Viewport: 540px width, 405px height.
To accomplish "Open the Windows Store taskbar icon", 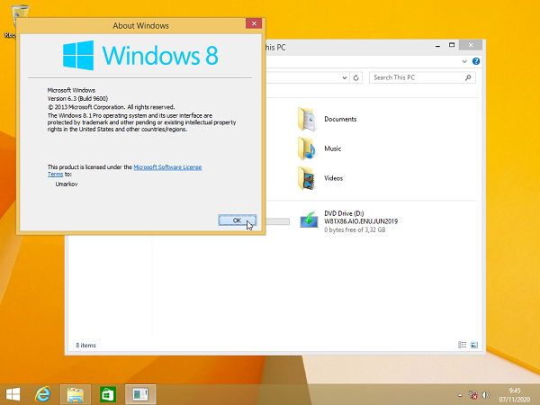I will 107,393.
